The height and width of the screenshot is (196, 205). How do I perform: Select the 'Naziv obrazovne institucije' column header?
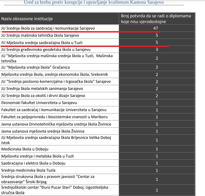click(27, 19)
